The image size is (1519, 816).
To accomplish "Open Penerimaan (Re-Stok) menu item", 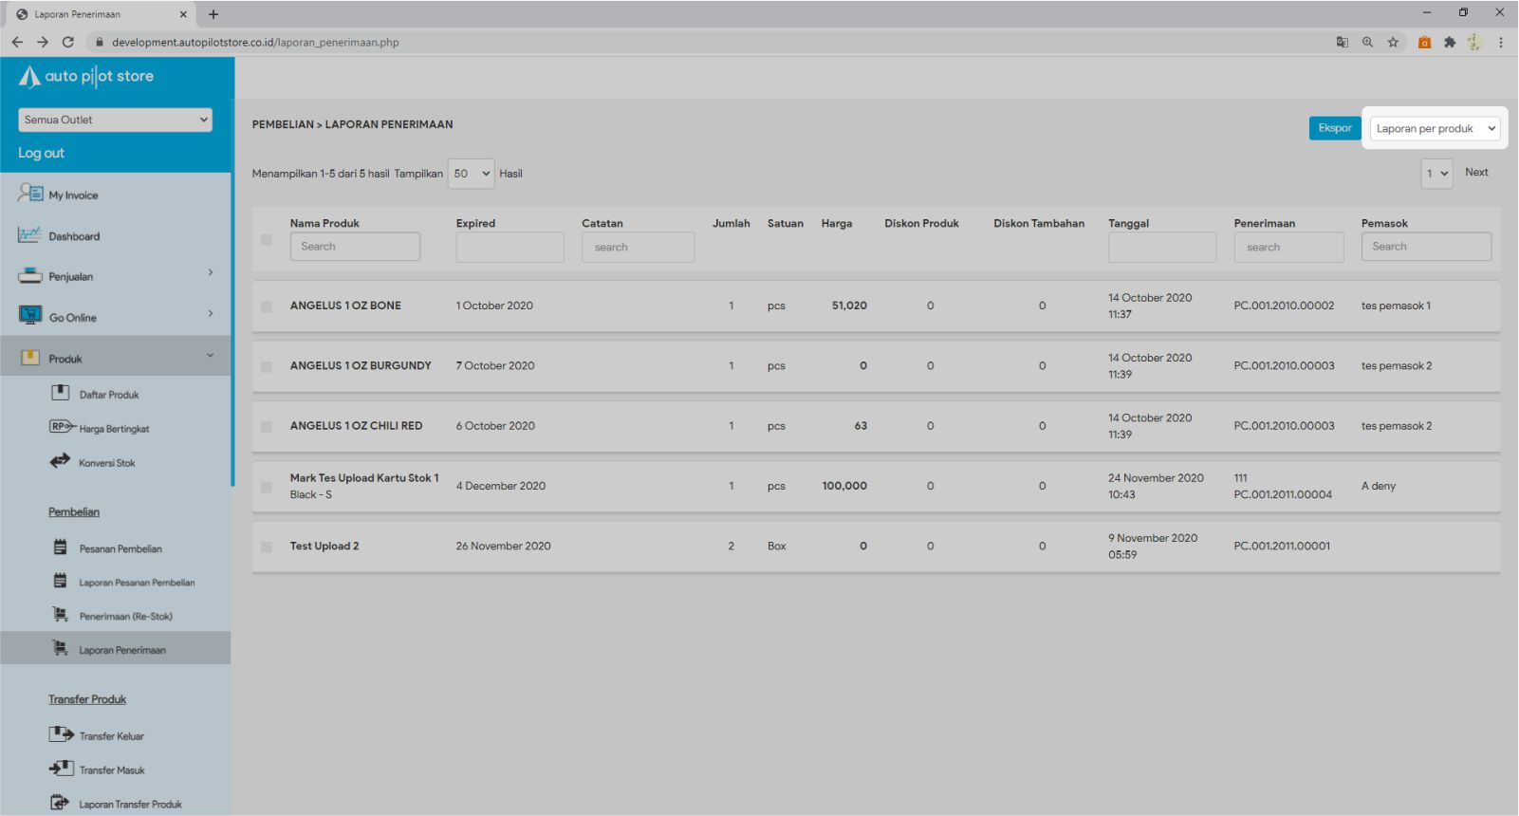I will pyautogui.click(x=125, y=617).
